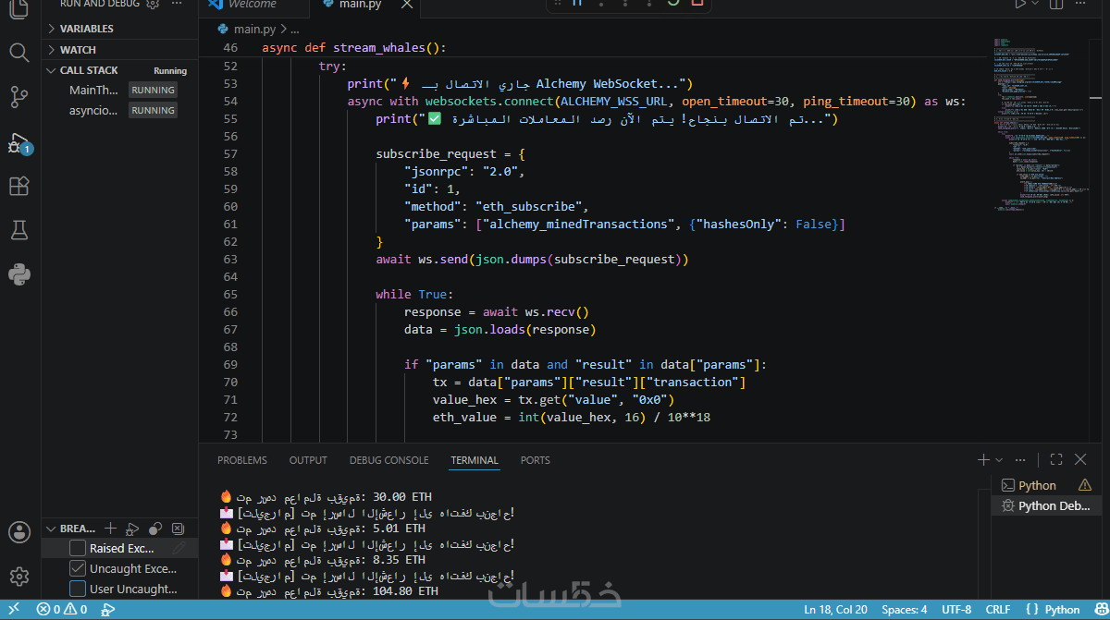Click "while True:" line in editor

coord(414,294)
